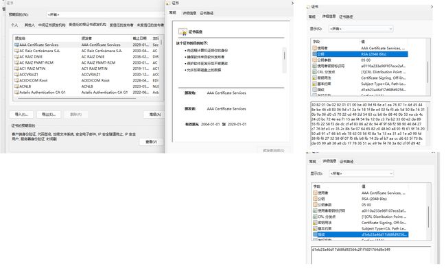This screenshot has height=268, width=446.
Task: Switch to the 个人 tab
Action: 14,25
